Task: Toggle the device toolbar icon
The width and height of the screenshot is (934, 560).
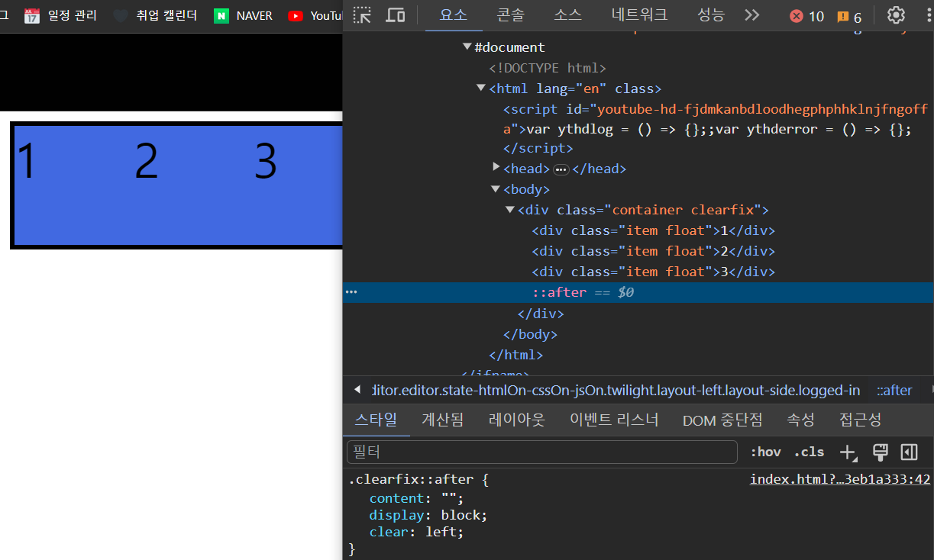Action: [395, 15]
